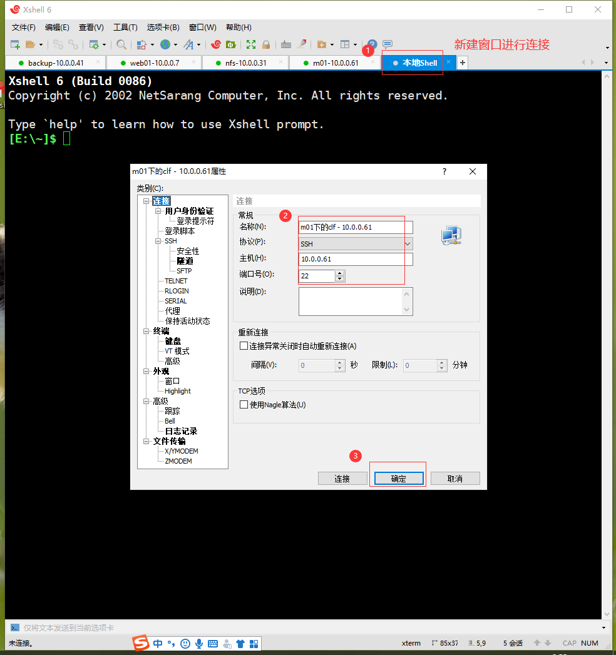
Task: Open Help via blue question mark icon
Action: coord(372,44)
